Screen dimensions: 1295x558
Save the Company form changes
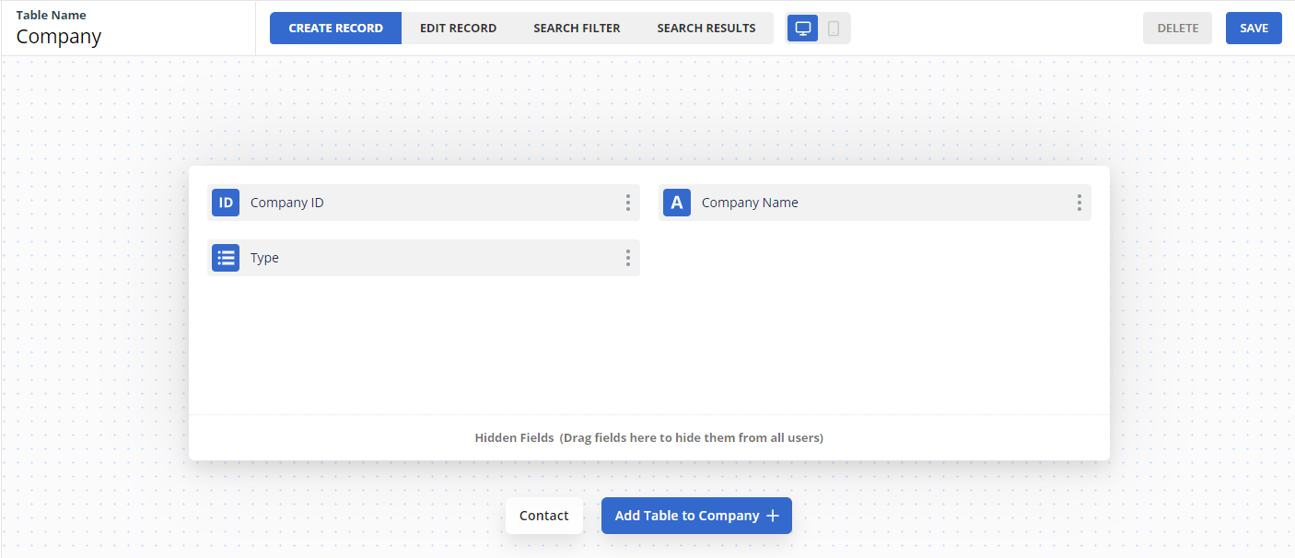pyautogui.click(x=1254, y=28)
